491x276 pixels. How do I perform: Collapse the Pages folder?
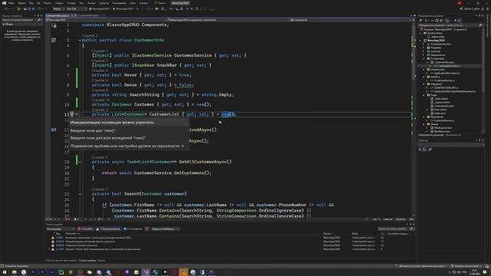click(x=423, y=95)
